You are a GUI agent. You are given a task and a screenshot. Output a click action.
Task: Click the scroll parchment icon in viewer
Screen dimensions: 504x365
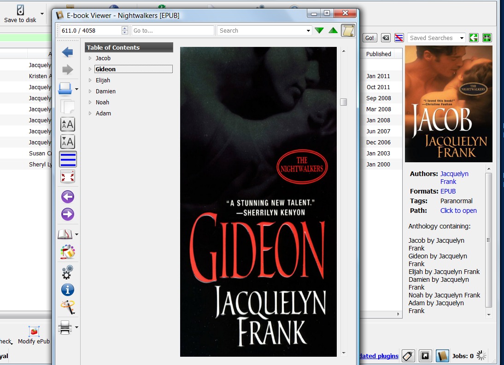(x=348, y=30)
